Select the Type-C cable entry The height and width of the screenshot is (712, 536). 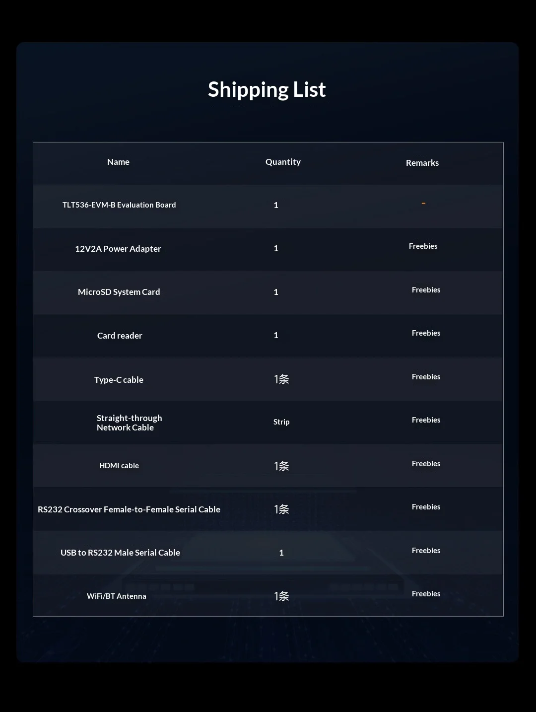(119, 380)
